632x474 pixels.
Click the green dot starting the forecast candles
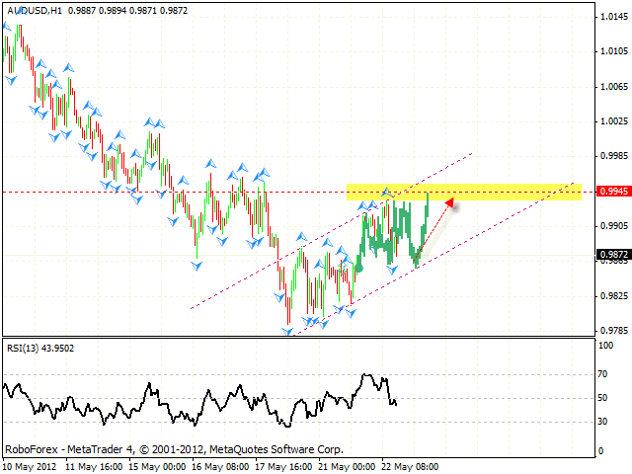pos(358,268)
